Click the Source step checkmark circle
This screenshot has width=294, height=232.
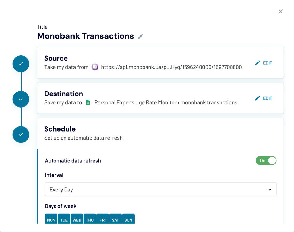[x=21, y=64]
